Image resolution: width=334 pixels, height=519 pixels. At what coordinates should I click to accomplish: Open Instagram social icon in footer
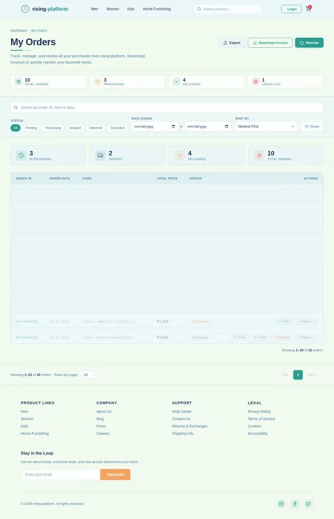point(281,504)
